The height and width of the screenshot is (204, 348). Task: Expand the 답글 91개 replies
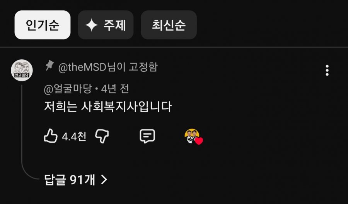[76, 179]
